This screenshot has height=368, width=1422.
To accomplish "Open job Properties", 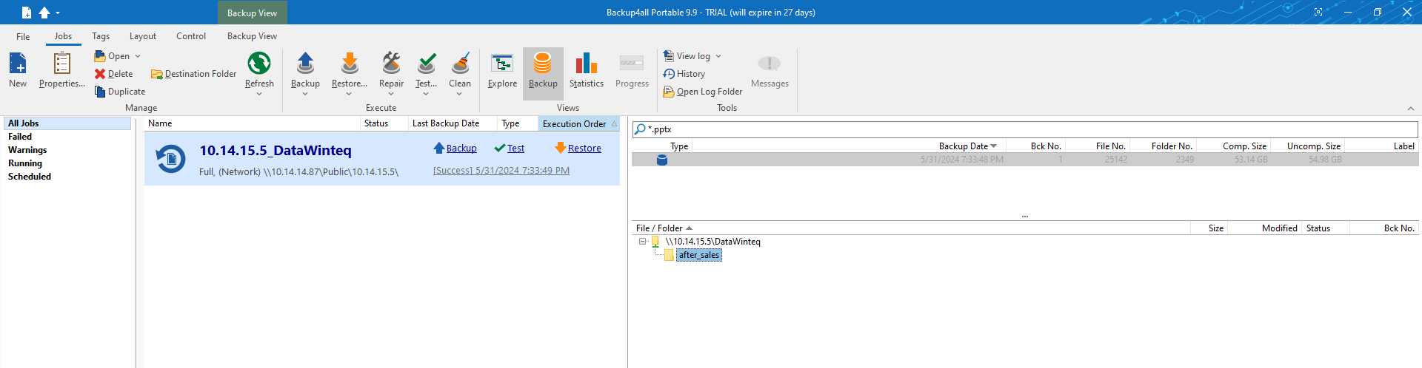I will coord(62,69).
